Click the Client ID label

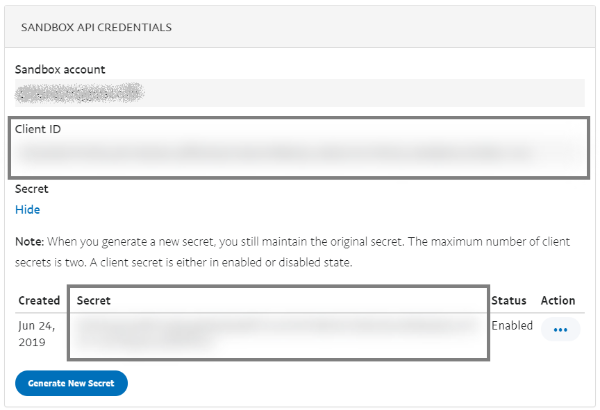click(38, 129)
